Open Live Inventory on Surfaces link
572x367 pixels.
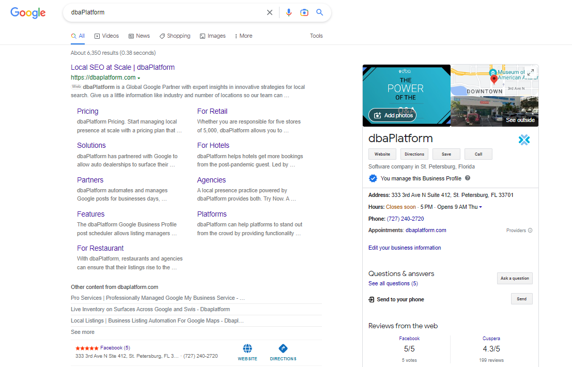pyautogui.click(x=150, y=309)
